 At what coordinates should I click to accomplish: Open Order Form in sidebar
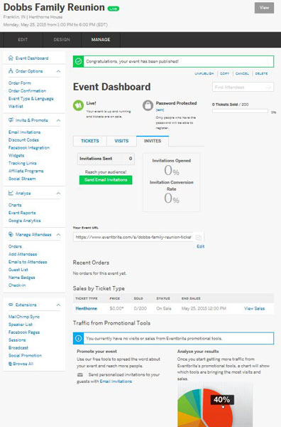point(20,83)
